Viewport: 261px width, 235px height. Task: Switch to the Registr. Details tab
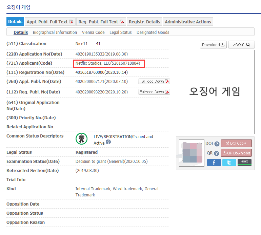tap(144, 22)
